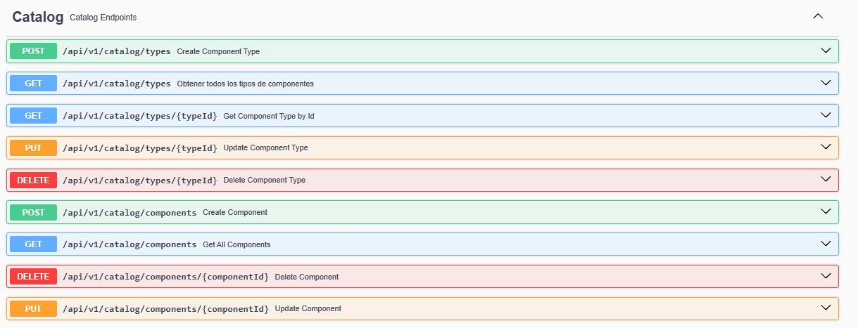Click the POST badge for Create Component
The image size is (858, 328).
33,212
